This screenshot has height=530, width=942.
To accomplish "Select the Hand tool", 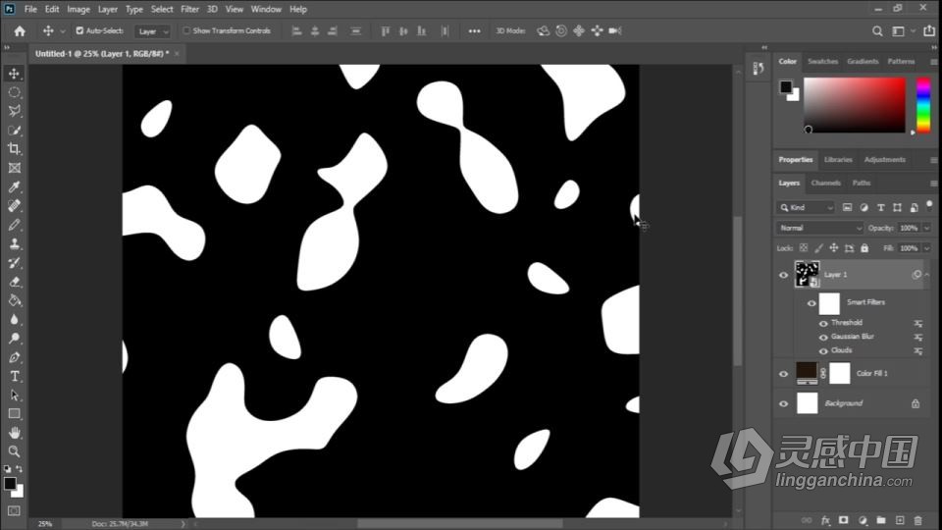I will tap(14, 433).
